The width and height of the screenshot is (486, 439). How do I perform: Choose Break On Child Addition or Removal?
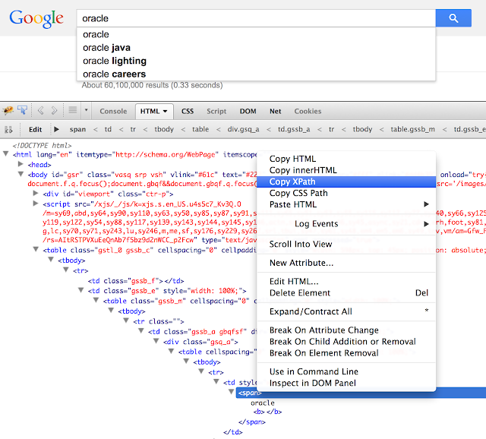346,342
